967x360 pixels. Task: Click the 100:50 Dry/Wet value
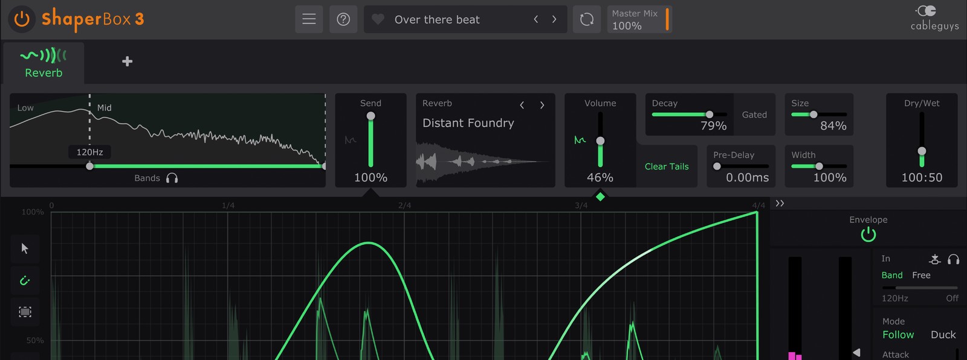[x=922, y=177]
